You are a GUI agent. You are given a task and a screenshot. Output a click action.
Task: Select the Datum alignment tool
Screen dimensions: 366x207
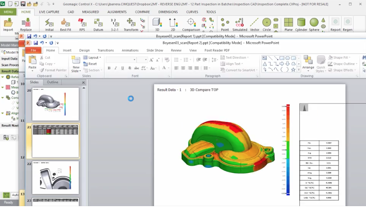[x=98, y=24]
